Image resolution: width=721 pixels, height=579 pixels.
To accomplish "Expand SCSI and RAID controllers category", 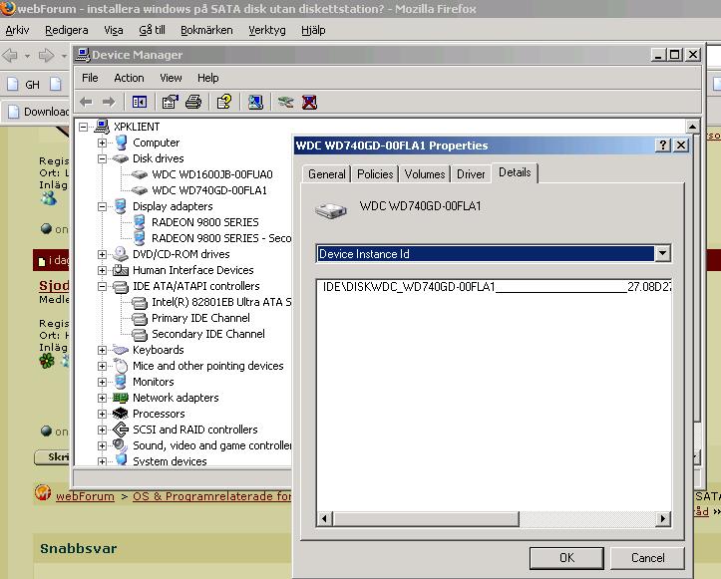I will tap(102, 431).
